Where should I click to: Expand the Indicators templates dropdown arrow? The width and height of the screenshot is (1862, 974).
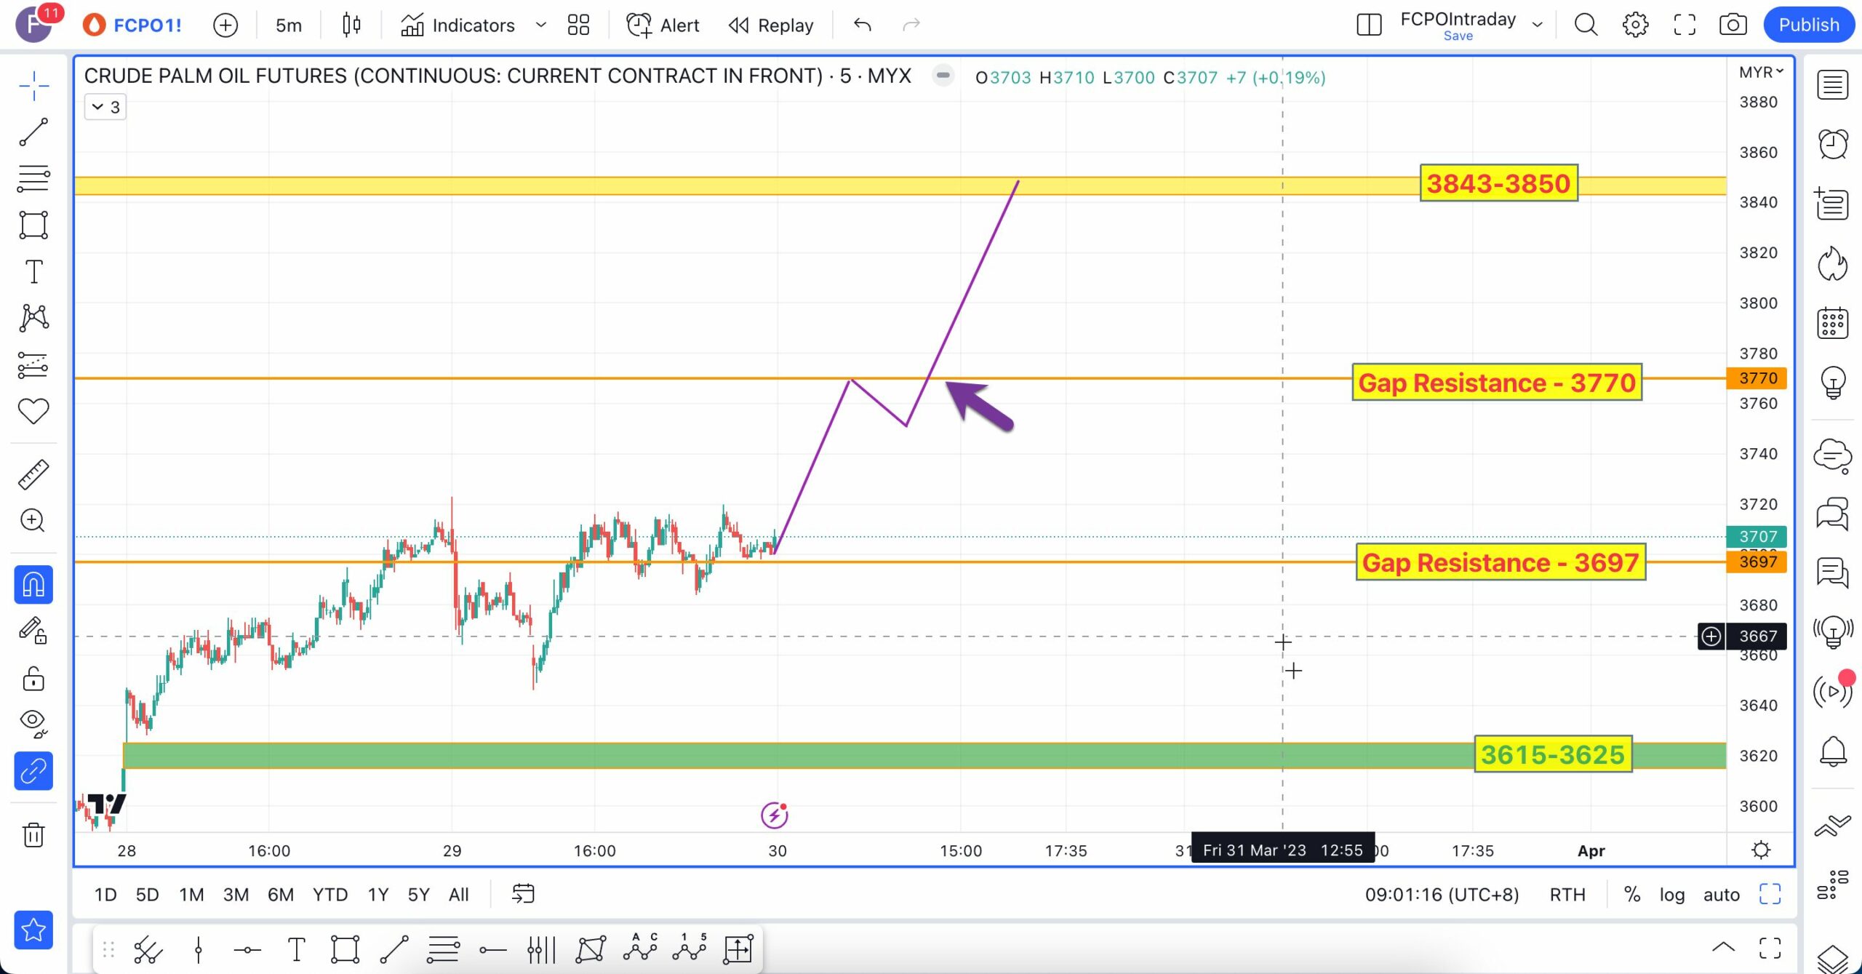(540, 25)
